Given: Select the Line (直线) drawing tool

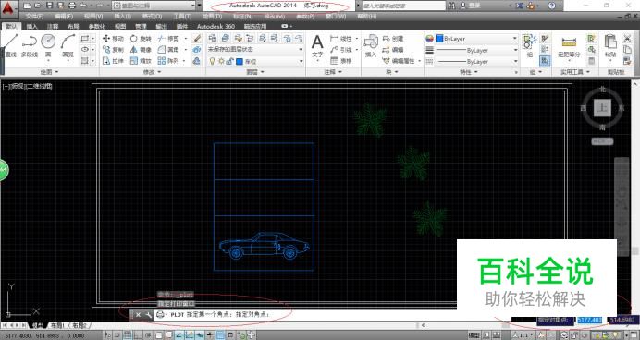Looking at the screenshot, I should 10,45.
